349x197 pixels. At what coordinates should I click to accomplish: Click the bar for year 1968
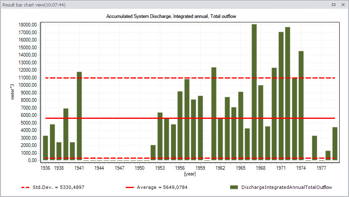pyautogui.click(x=261, y=123)
